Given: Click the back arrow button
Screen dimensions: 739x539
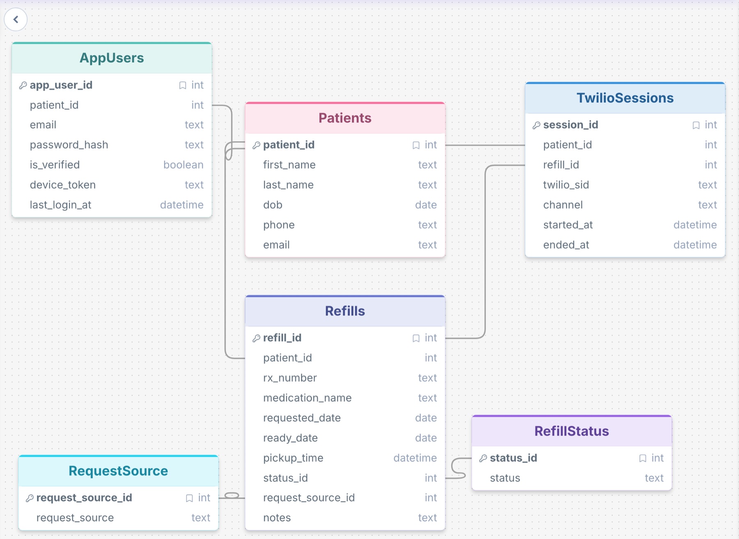Looking at the screenshot, I should (x=16, y=19).
